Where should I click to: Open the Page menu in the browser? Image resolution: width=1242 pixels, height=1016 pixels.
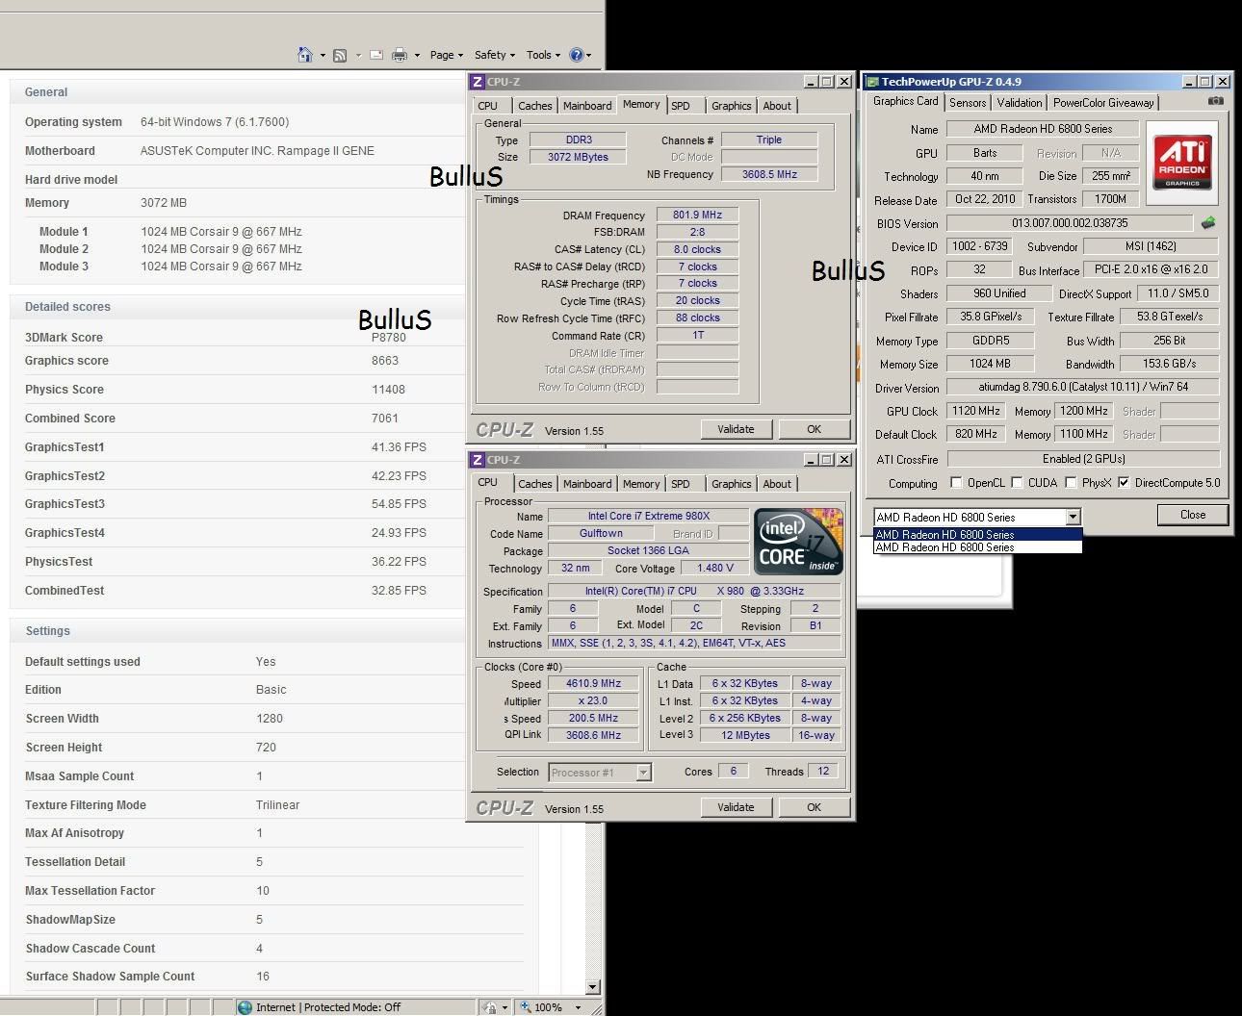pos(447,55)
